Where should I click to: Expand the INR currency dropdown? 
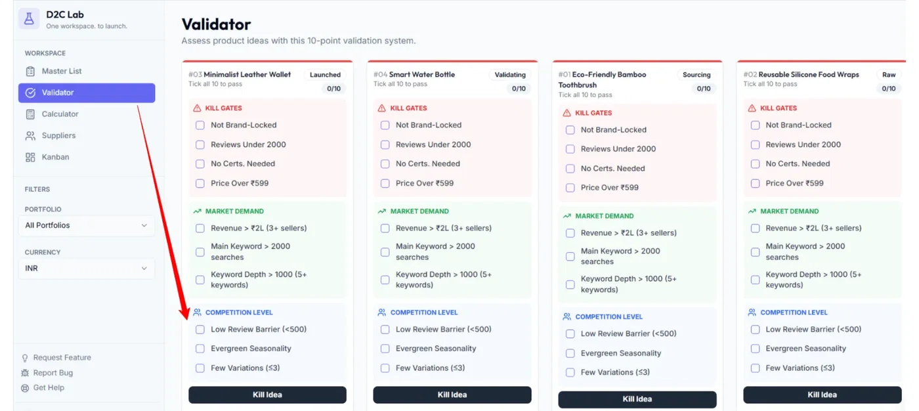(87, 269)
